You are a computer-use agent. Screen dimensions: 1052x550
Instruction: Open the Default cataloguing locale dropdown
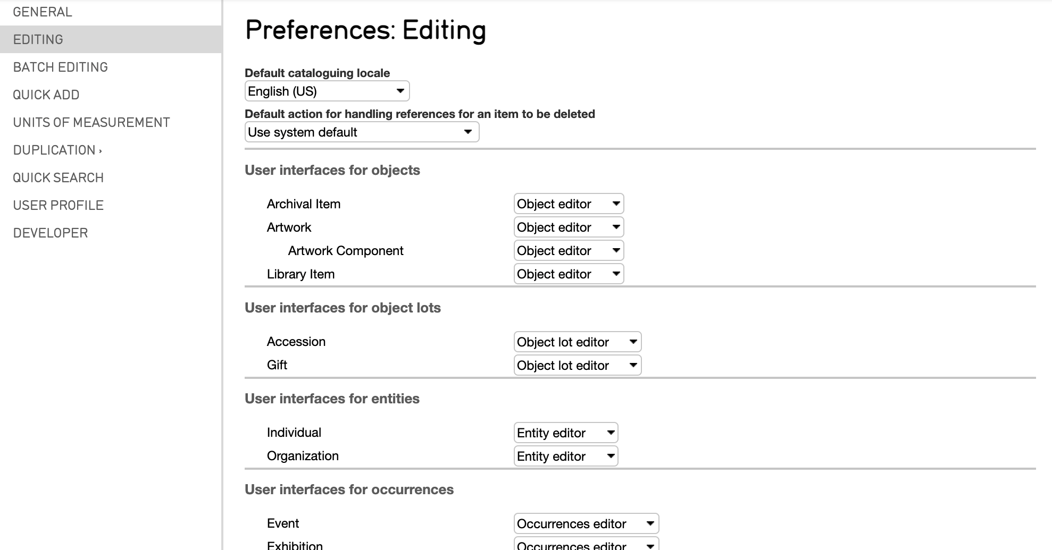327,91
